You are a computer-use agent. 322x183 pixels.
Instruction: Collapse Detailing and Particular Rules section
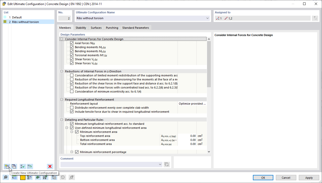pos(62,120)
